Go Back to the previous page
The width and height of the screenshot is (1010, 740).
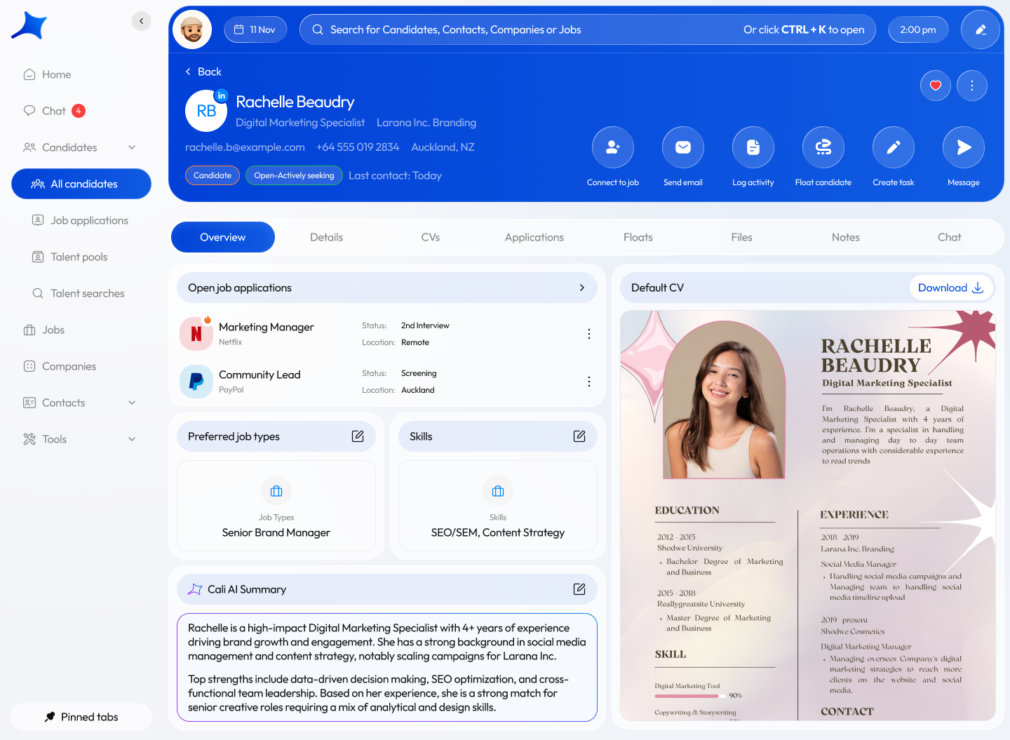pos(203,72)
